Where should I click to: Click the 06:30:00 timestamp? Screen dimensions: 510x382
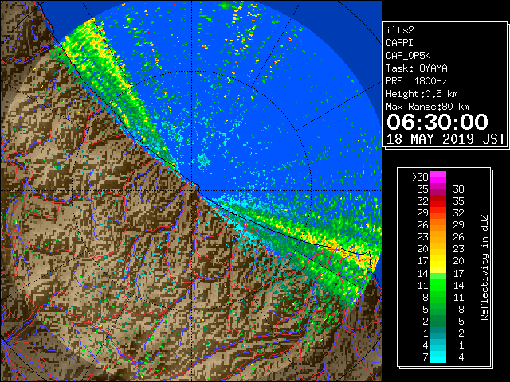coord(437,122)
